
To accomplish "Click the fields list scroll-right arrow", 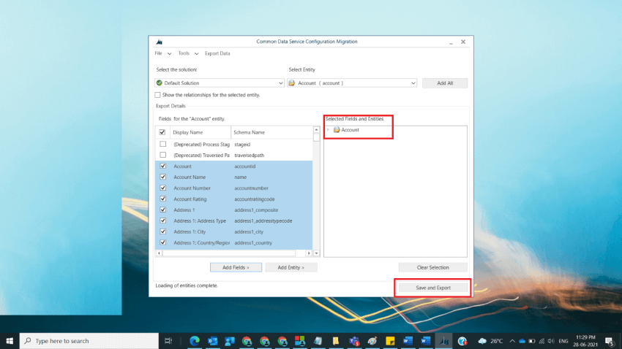I will point(309,253).
